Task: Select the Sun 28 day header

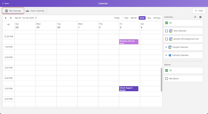Action: pyautogui.click(x=25, y=26)
